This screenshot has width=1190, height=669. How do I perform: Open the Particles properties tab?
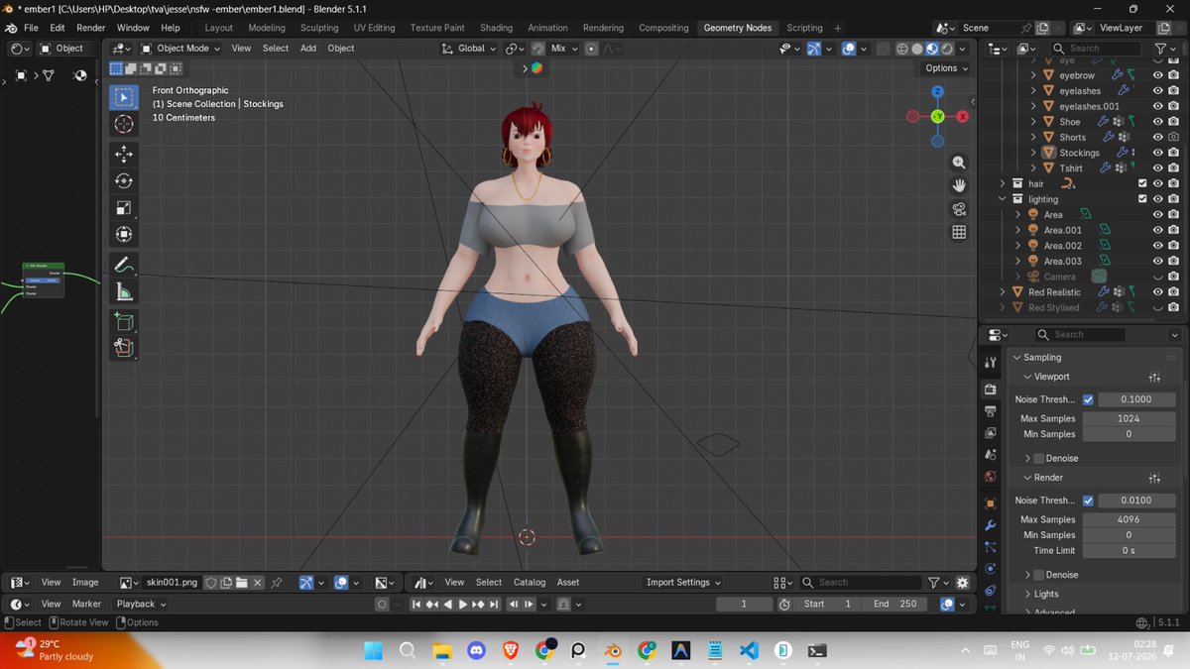tap(990, 547)
